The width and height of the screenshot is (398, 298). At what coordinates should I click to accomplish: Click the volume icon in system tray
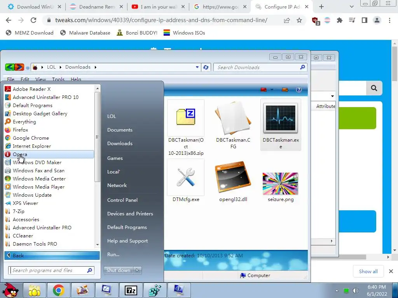356,290
